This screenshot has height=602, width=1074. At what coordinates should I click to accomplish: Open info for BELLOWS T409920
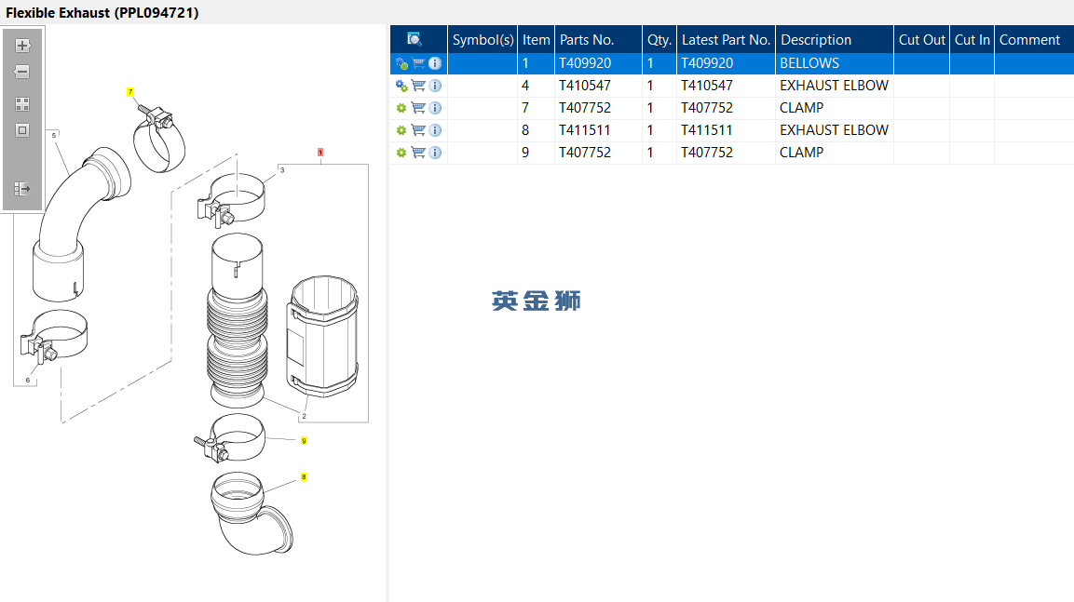[x=435, y=63]
